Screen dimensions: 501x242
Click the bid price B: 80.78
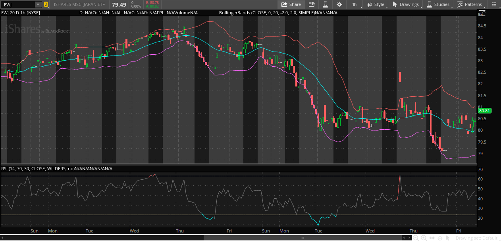click(152, 3)
